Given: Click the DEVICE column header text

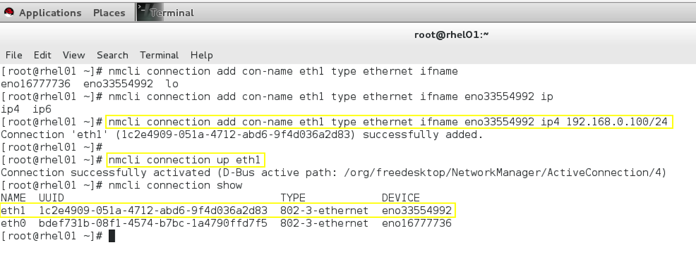Looking at the screenshot, I should tap(400, 197).
